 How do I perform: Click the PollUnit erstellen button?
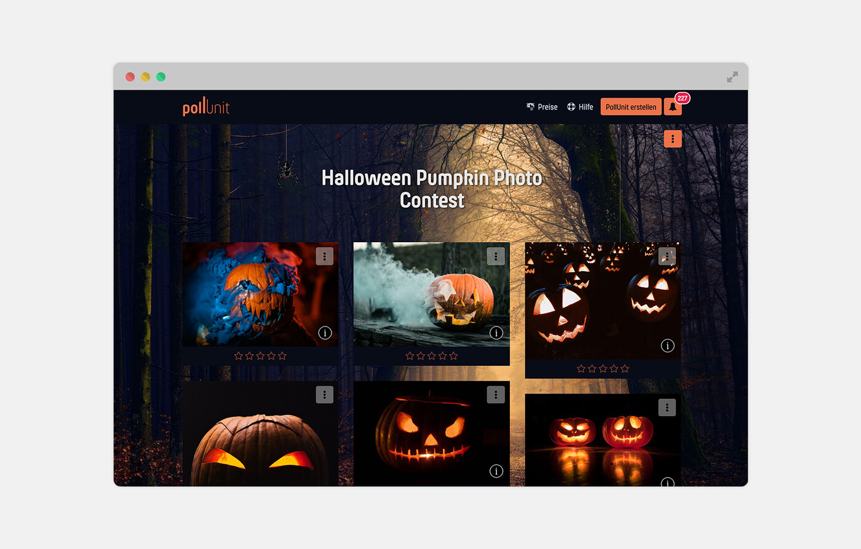pos(631,107)
